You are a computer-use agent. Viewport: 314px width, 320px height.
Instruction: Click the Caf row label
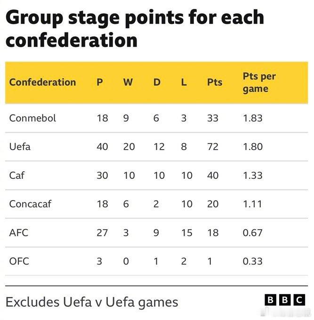pos(17,176)
